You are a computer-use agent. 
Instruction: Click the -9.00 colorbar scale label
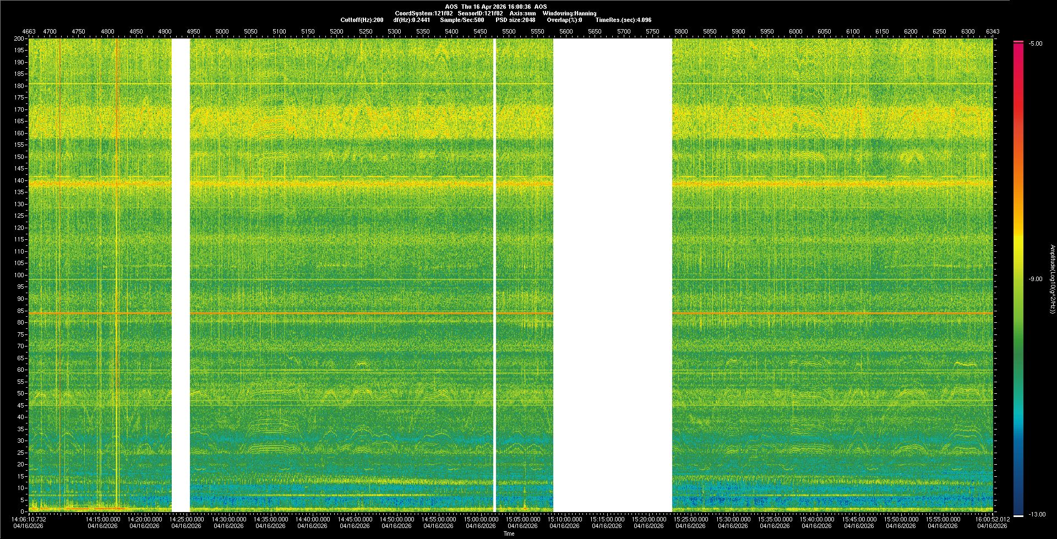[1035, 279]
